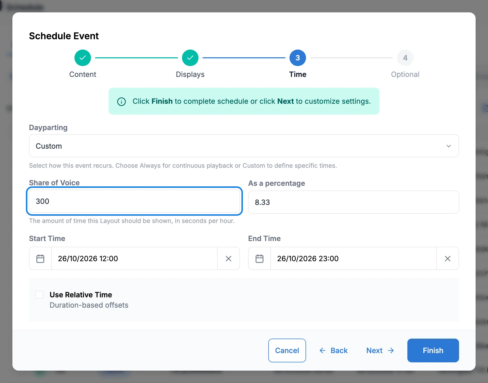
Task: Open the End Time calendar picker icon
Action: pyautogui.click(x=260, y=259)
